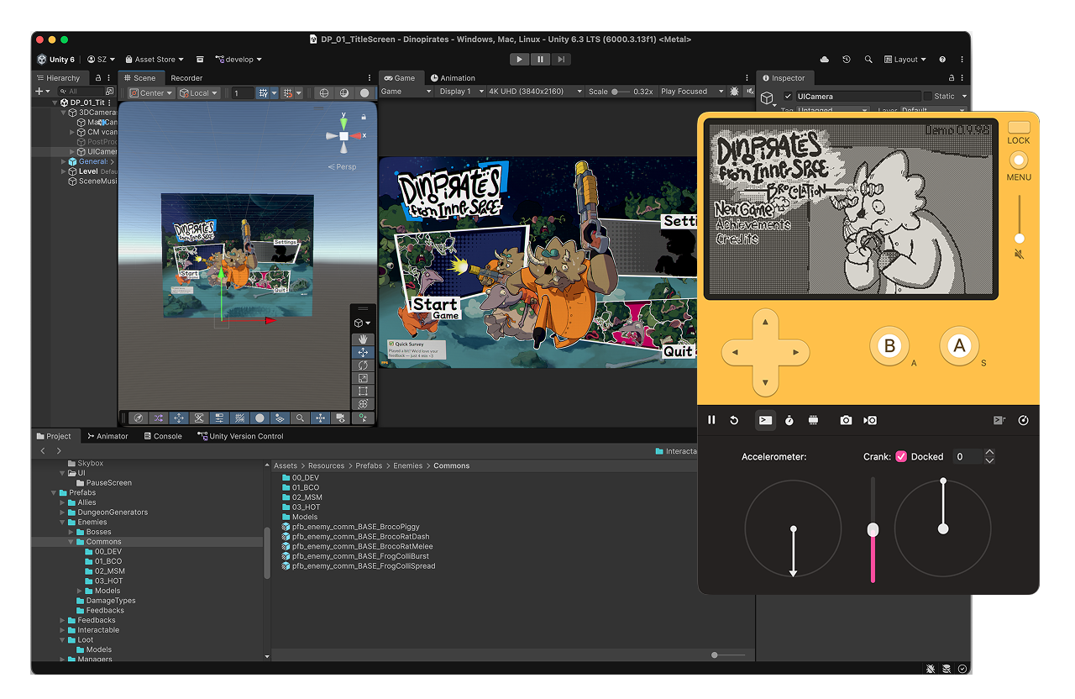
Task: Open the Center pivot dropdown
Action: [151, 93]
